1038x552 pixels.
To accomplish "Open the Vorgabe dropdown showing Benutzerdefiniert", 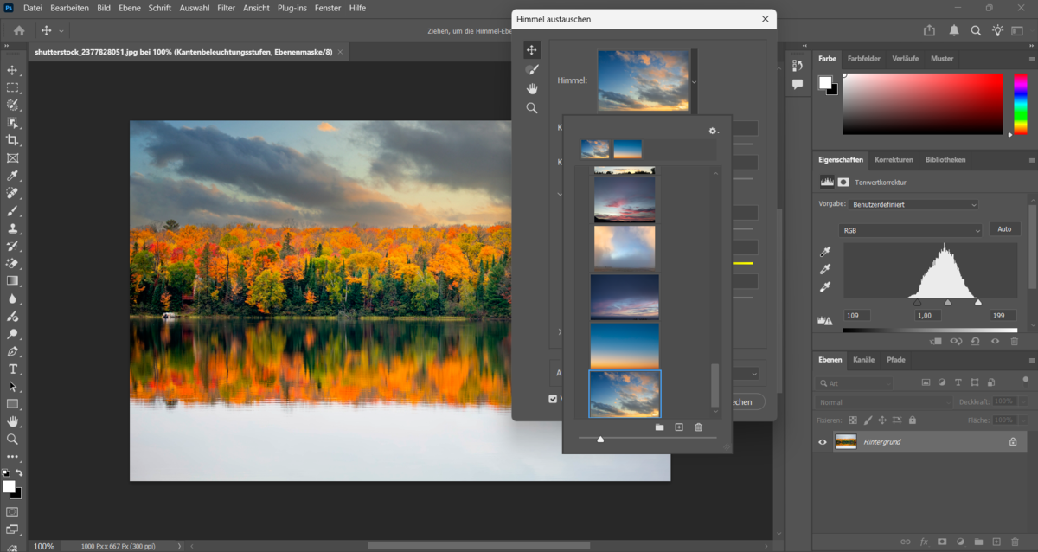I will coord(913,203).
